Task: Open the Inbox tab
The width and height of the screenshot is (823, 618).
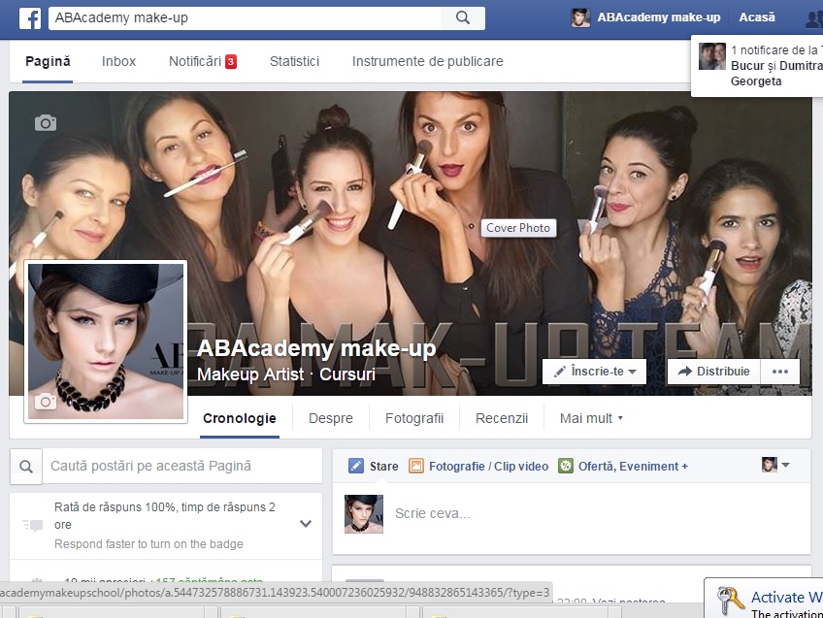Action: (118, 61)
